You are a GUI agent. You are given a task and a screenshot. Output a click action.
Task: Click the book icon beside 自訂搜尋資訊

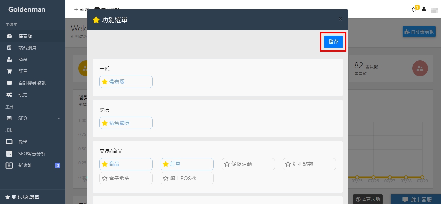pyautogui.click(x=9, y=83)
